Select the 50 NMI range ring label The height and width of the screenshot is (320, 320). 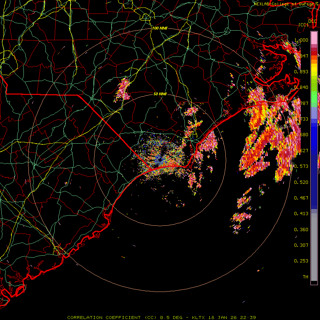(x=160, y=94)
